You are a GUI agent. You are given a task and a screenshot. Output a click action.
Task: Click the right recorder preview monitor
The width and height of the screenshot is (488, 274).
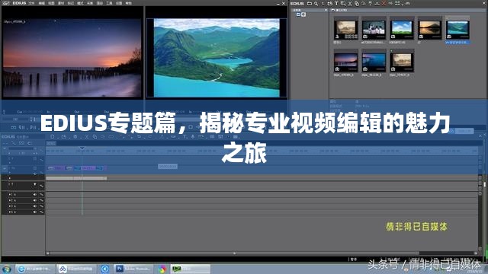[217, 58]
